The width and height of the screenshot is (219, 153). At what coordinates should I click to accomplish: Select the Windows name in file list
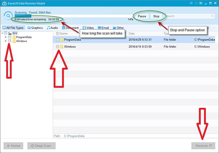pos(70,47)
